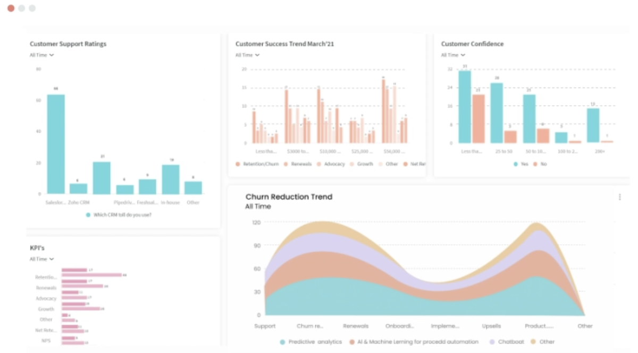Click the Churn Reduction Trend title

click(x=289, y=197)
